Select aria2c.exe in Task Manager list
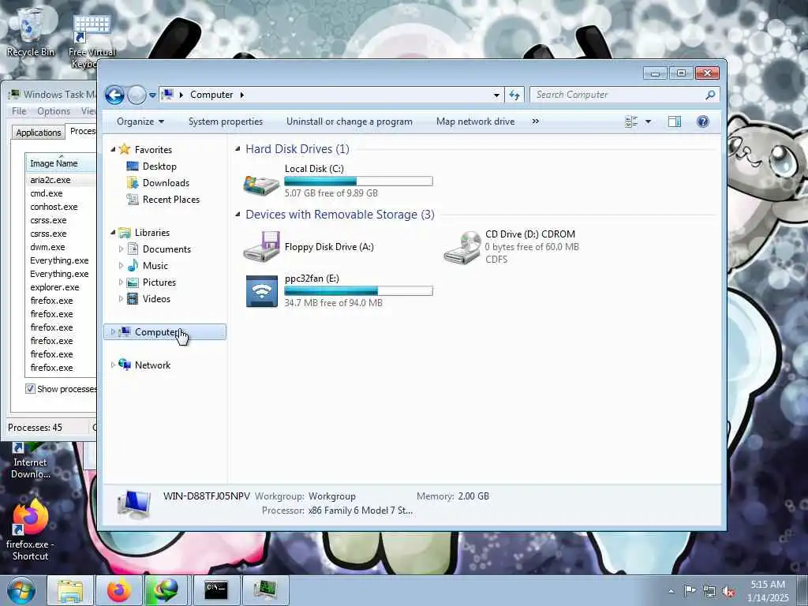Image resolution: width=808 pixels, height=606 pixels. [50, 180]
